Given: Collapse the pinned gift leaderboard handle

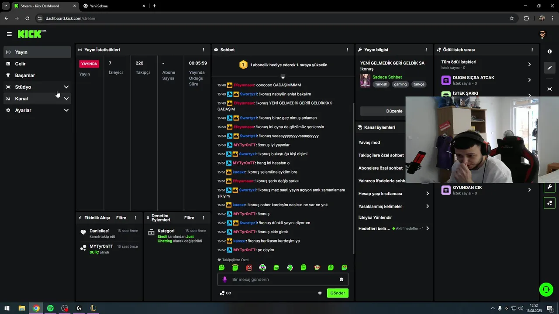Looking at the screenshot, I should (283, 77).
